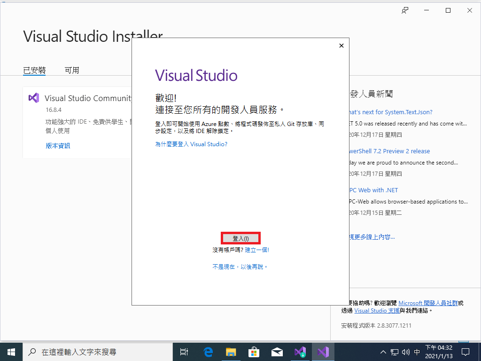Open the Windows Start menu
The width and height of the screenshot is (481, 361).
pyautogui.click(x=11, y=352)
